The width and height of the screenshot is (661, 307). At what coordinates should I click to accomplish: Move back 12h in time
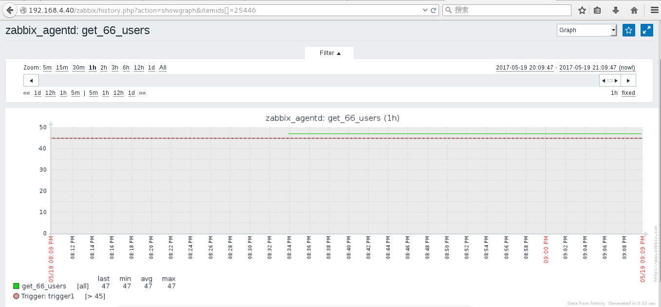pyautogui.click(x=51, y=93)
